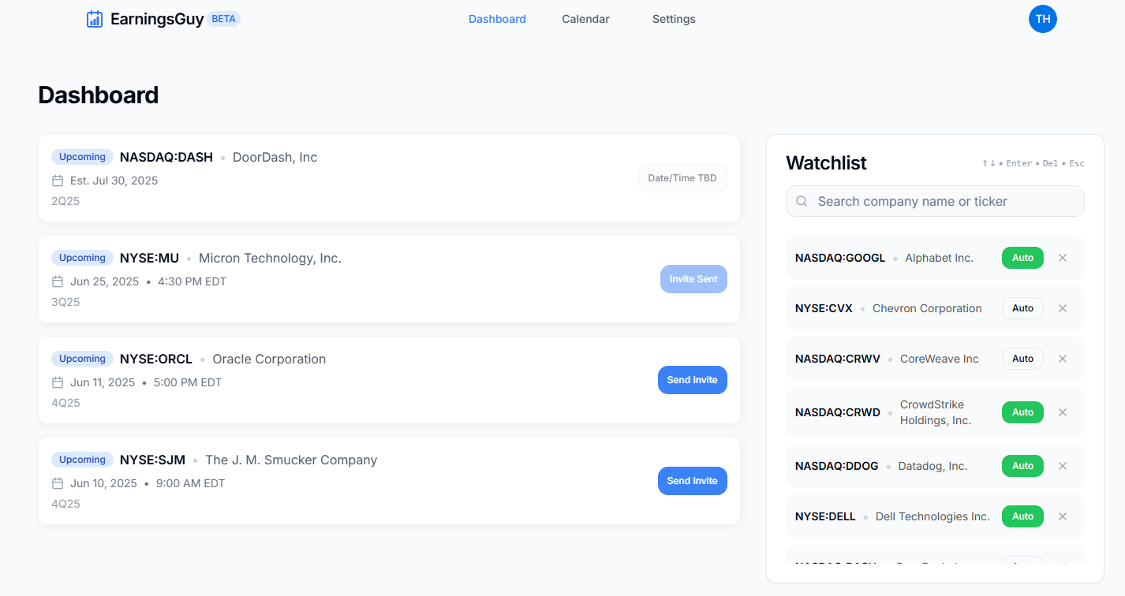Remove CoreWeave Inc from the watchlist
1125x596 pixels.
pyautogui.click(x=1063, y=359)
